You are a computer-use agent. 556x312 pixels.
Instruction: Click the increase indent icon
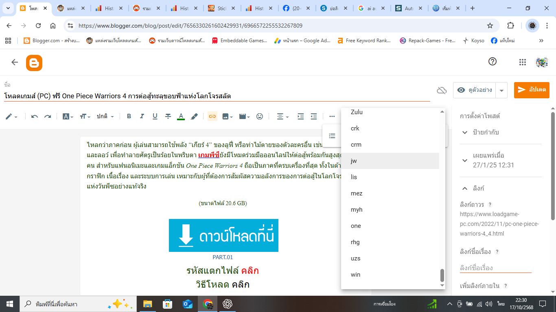click(x=300, y=116)
